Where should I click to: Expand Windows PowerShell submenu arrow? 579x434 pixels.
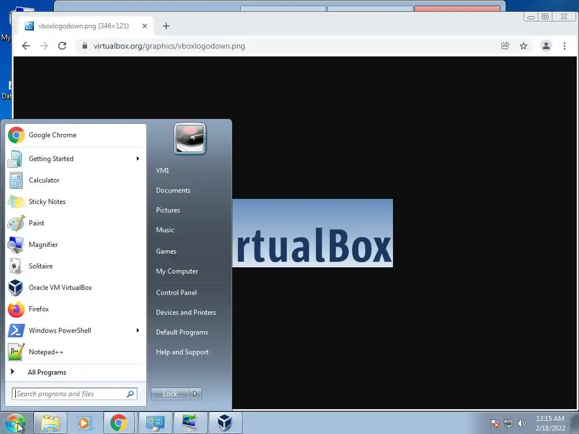(138, 330)
